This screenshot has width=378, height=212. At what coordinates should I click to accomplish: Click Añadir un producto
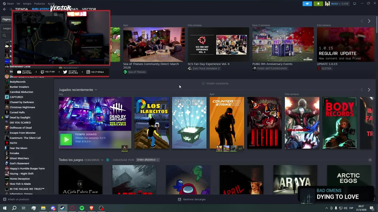click(19, 199)
